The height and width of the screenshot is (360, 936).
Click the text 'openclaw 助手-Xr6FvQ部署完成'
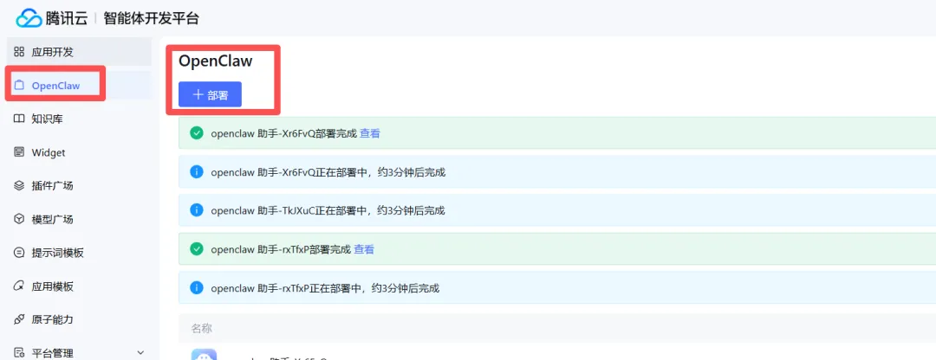click(283, 133)
